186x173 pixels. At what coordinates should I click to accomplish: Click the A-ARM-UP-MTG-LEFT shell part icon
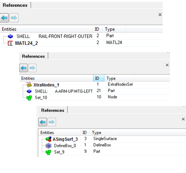tap(29, 91)
